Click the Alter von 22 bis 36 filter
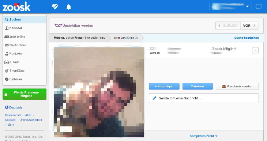The image size is (267, 141). 126,38
